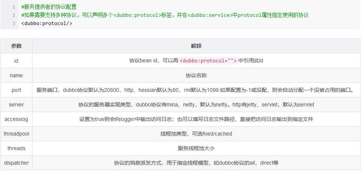This screenshot has width=362, height=171.
Task: Click '线程池类型，可选fixed/cached' cell
Action: [x=196, y=134]
